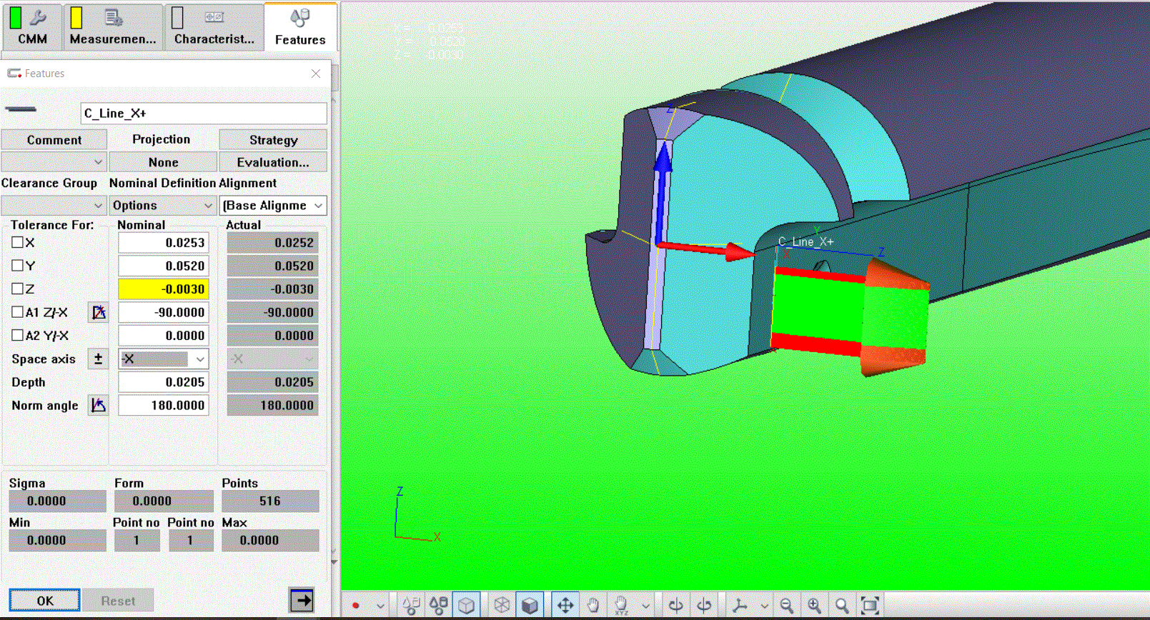Image resolution: width=1150 pixels, height=620 pixels.
Task: Select the pan hand tool
Action: click(x=593, y=606)
